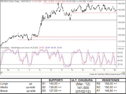
Task: Click the S2 support value 135,50 ++
Action: pos(55,87)
